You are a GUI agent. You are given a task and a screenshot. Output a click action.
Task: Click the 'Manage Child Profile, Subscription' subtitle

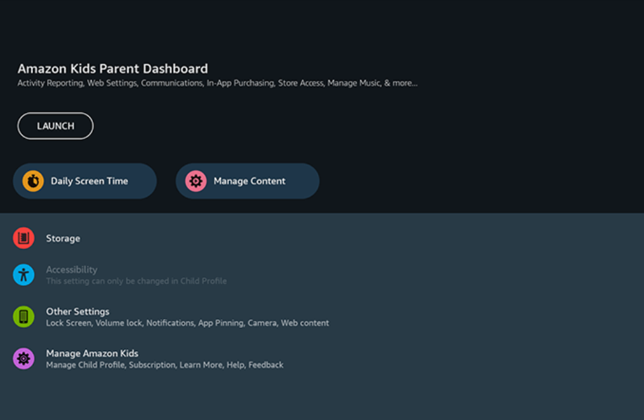pos(164,365)
